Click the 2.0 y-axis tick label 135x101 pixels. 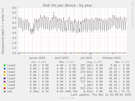14,43
